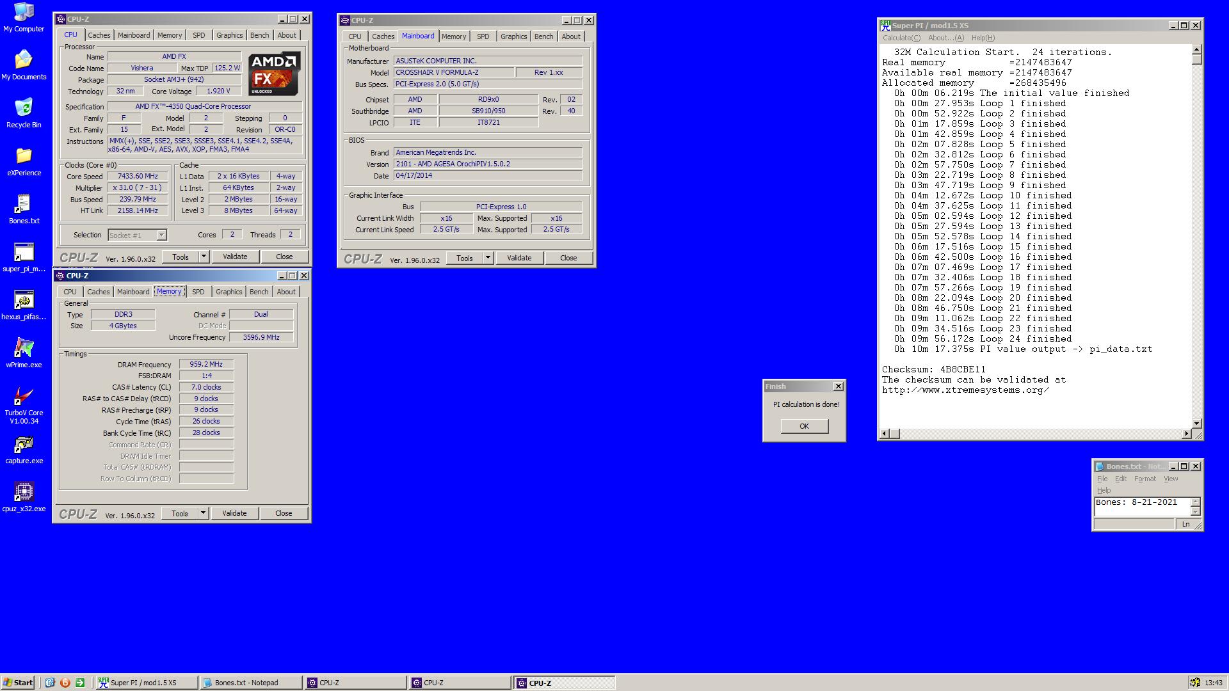Click the system tray icon near clock
This screenshot has width=1229, height=691.
[1194, 683]
